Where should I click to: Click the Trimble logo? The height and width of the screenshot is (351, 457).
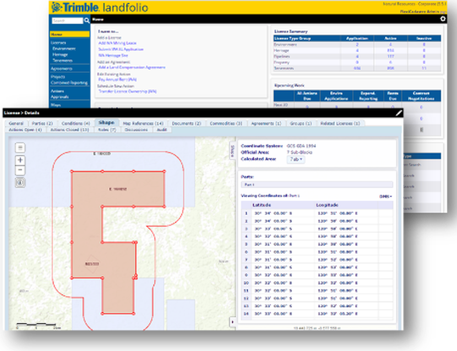click(75, 7)
